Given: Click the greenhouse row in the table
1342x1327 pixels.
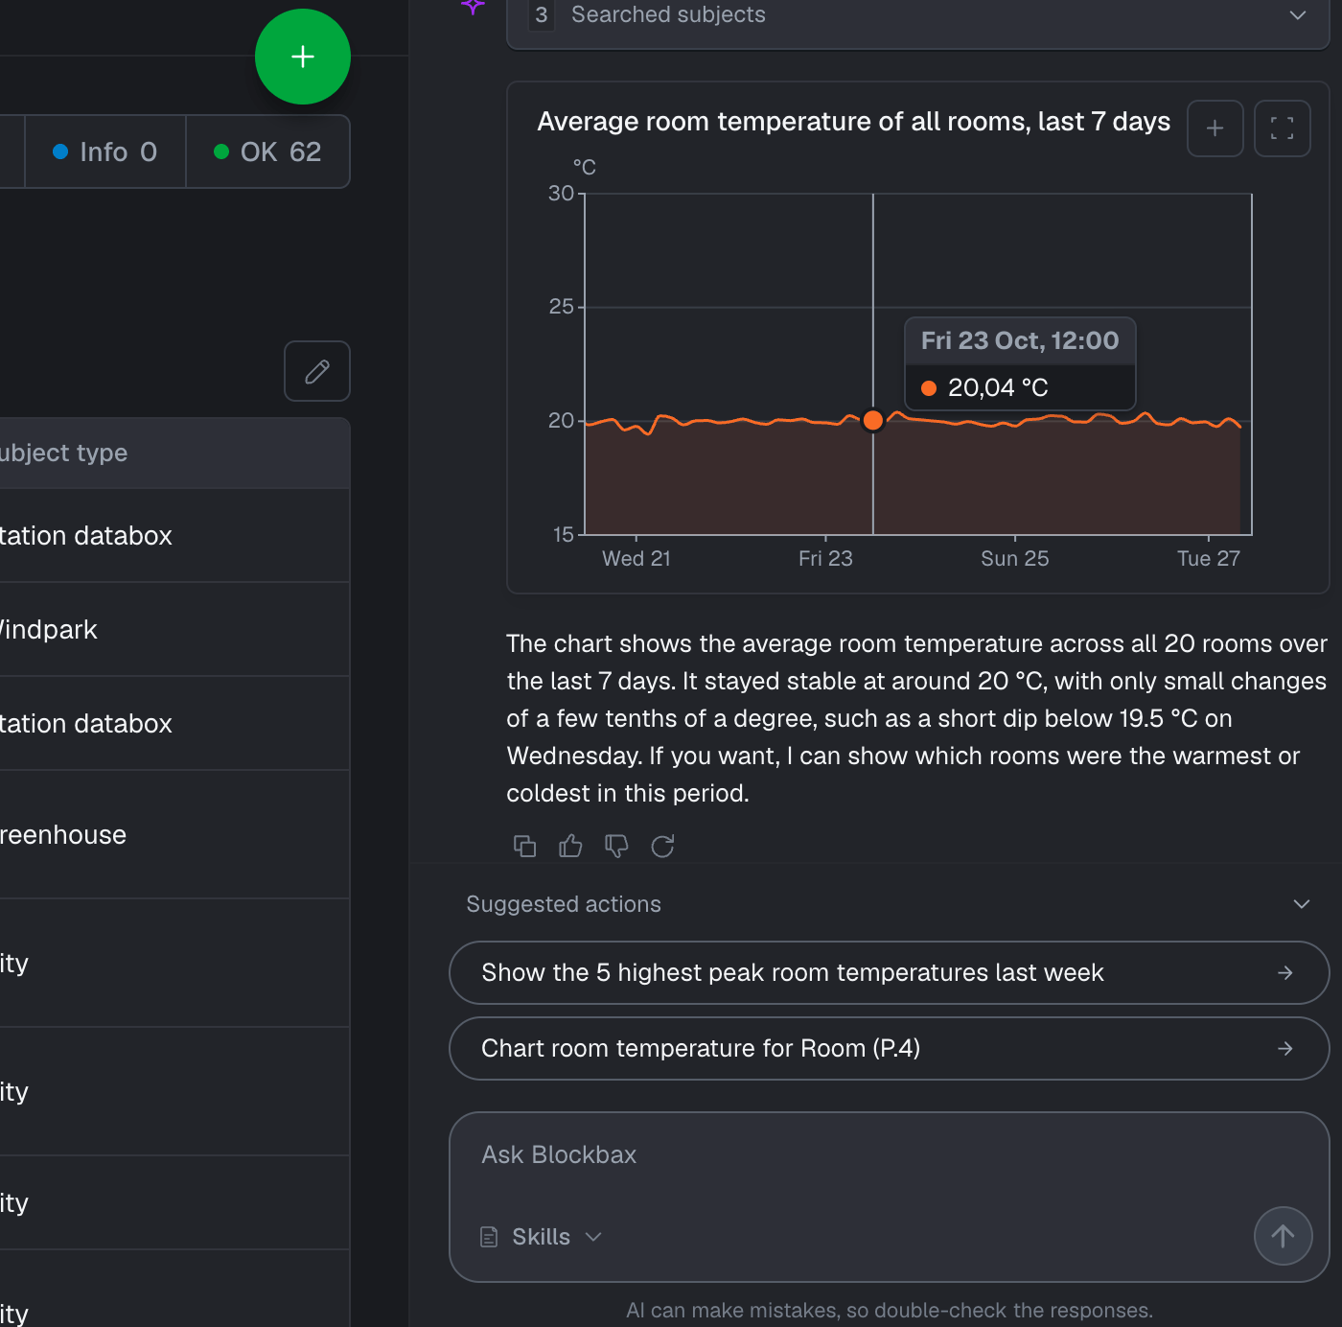Looking at the screenshot, I should [174, 834].
